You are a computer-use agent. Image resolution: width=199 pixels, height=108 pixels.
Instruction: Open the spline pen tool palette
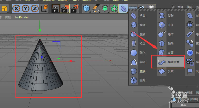coord(96,8)
